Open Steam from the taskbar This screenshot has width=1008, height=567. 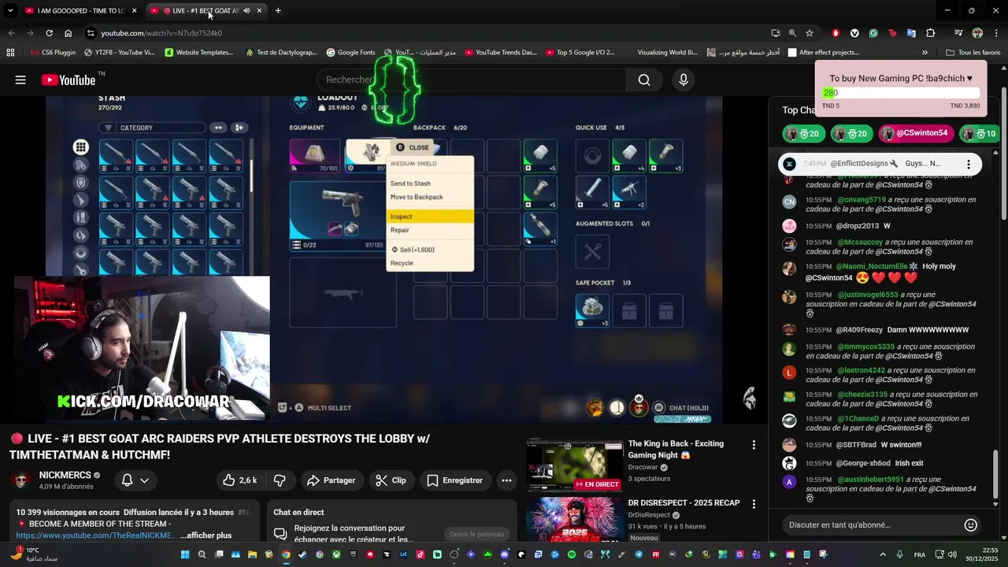[x=302, y=554]
